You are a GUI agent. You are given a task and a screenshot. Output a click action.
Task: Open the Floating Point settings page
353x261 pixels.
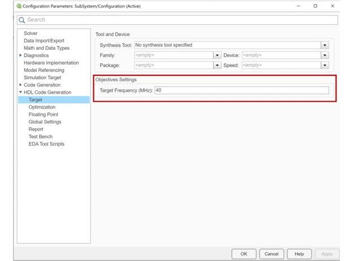click(43, 114)
